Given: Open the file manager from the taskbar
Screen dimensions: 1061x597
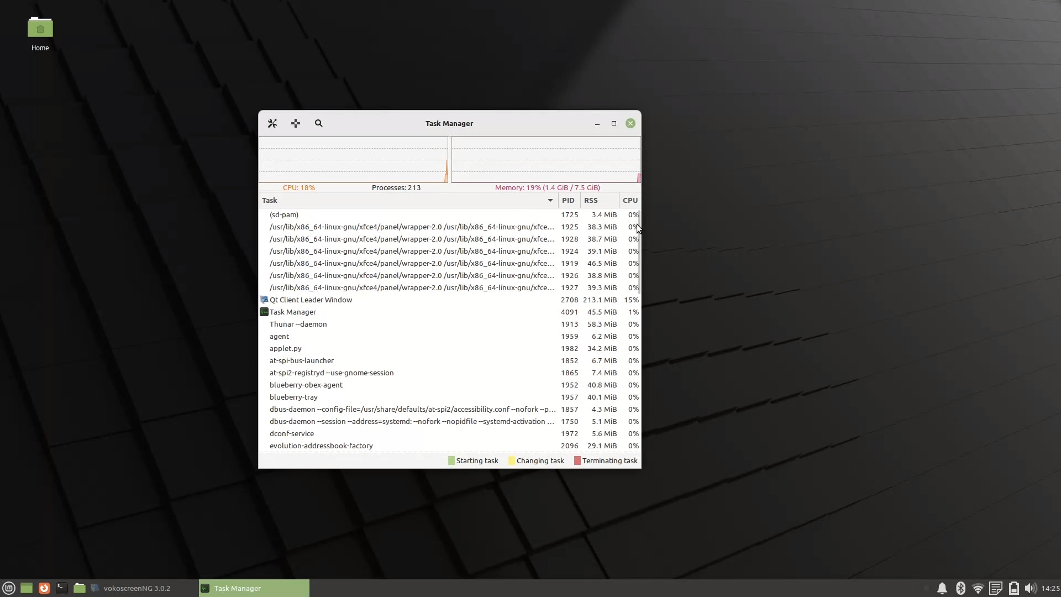Looking at the screenshot, I should point(80,588).
